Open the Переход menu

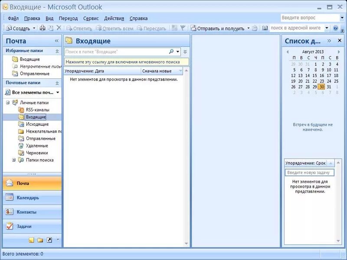coord(68,18)
